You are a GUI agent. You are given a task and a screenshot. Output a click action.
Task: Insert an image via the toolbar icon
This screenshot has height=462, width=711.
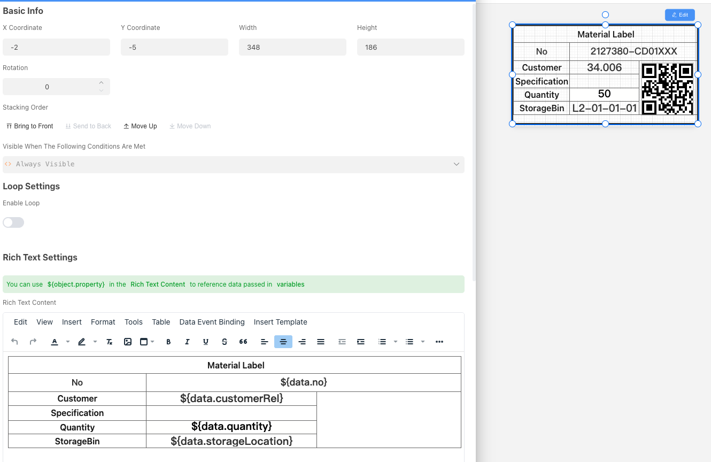pyautogui.click(x=128, y=342)
